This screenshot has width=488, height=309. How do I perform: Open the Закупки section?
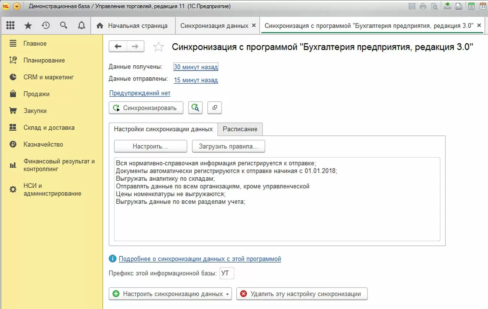[35, 111]
